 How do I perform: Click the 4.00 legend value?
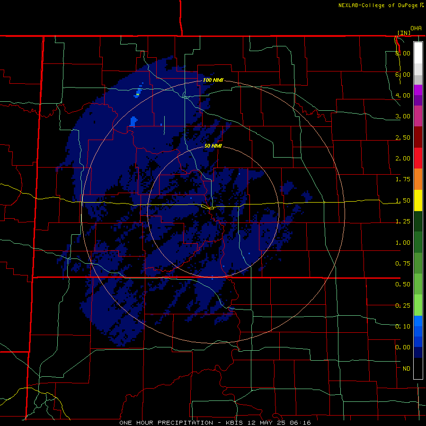tap(403, 95)
